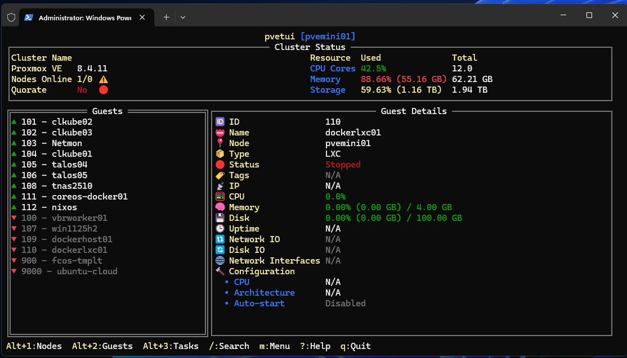Click the /:Search shortcut in footer
The width and height of the screenshot is (627, 358).
point(229,346)
